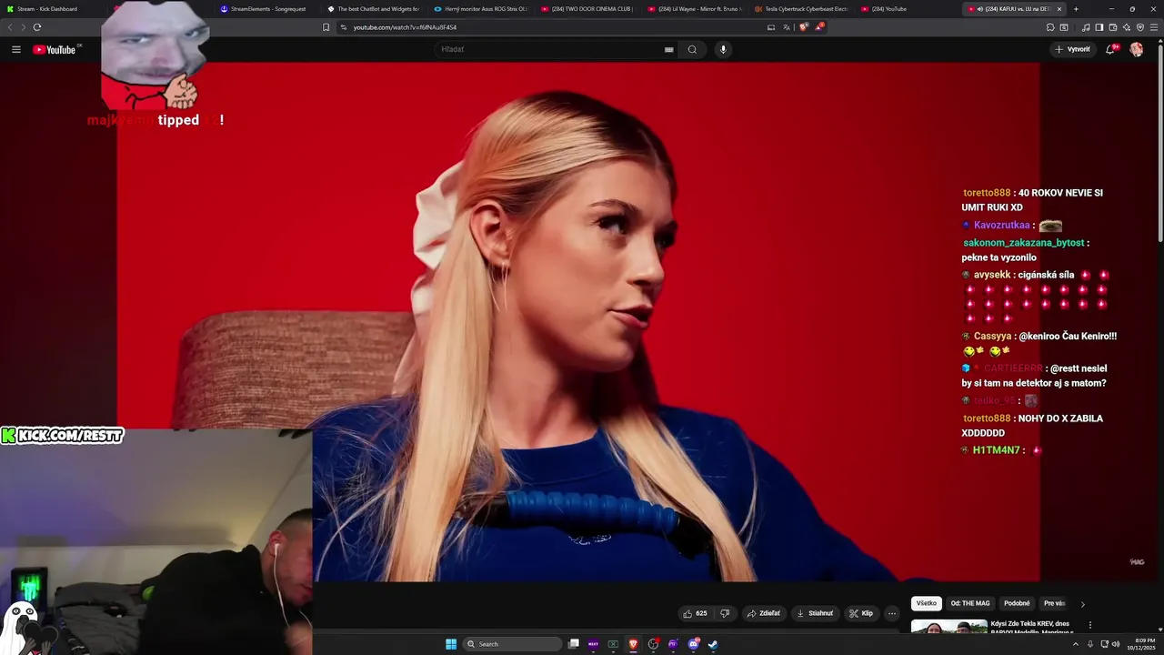Viewport: 1164px width, 655px height.
Task: Open the search tabs icon in toolbar
Action: point(1064,27)
